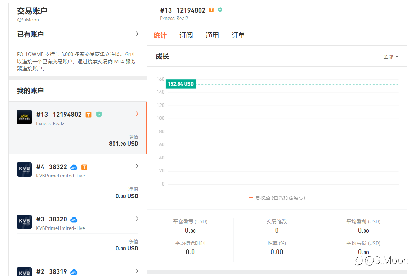Image resolution: width=413 pixels, height=276 pixels.
Task: Click the 平均持仓时间 statistic label
Action: (190, 243)
